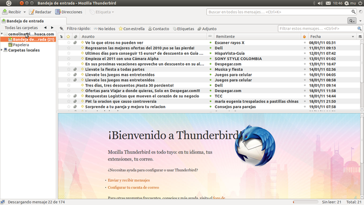This screenshot has width=364, height=205.
Task: Open the power session menu icon
Action: (360, 3)
